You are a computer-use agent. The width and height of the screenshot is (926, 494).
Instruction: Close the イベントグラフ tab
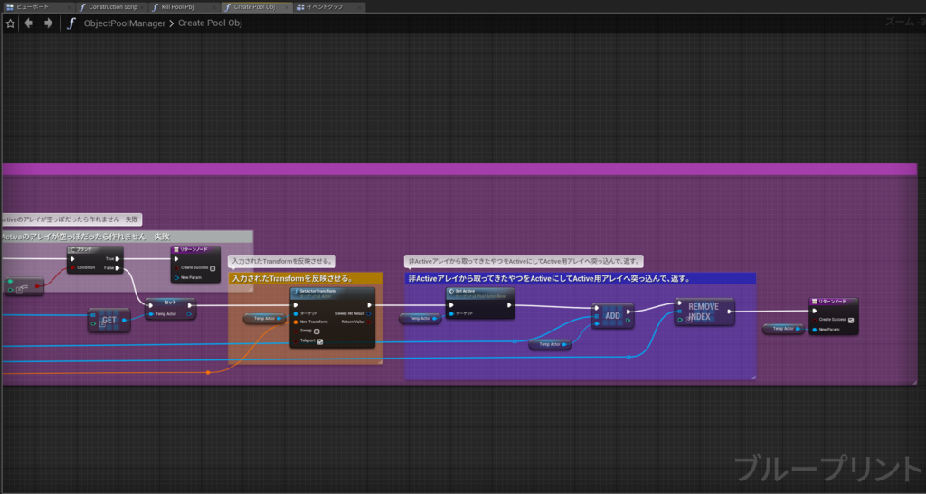360,7
